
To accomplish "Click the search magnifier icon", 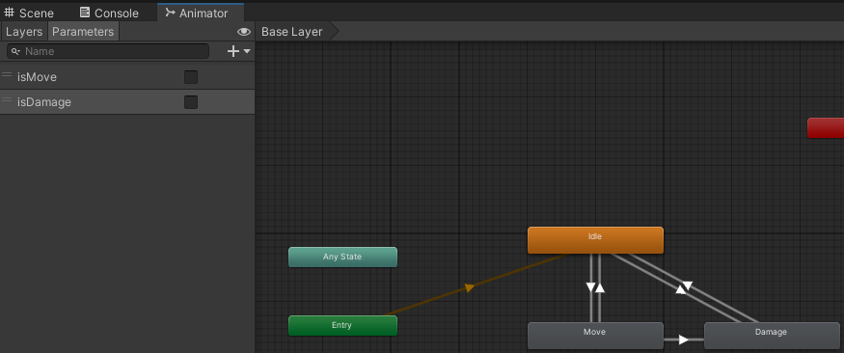I will click(15, 51).
